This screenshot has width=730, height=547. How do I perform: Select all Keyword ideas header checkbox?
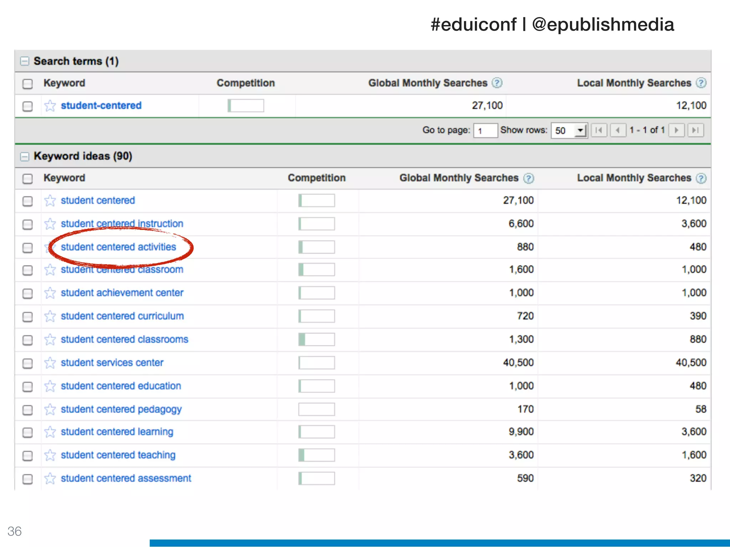point(27,178)
